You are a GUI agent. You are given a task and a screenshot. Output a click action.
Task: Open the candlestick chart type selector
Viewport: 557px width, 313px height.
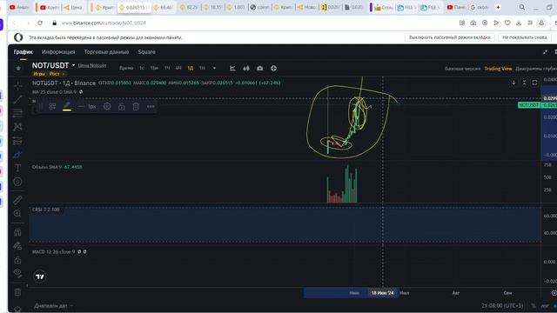coord(246,68)
